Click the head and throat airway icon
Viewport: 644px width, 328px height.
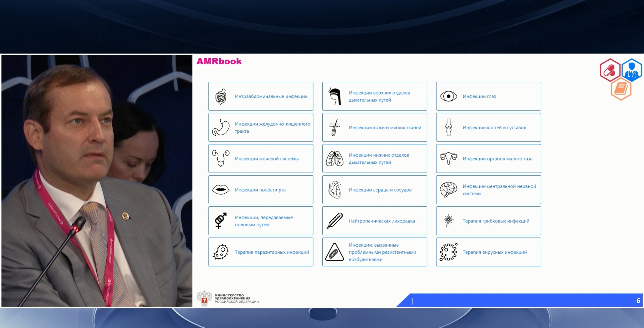pos(335,96)
